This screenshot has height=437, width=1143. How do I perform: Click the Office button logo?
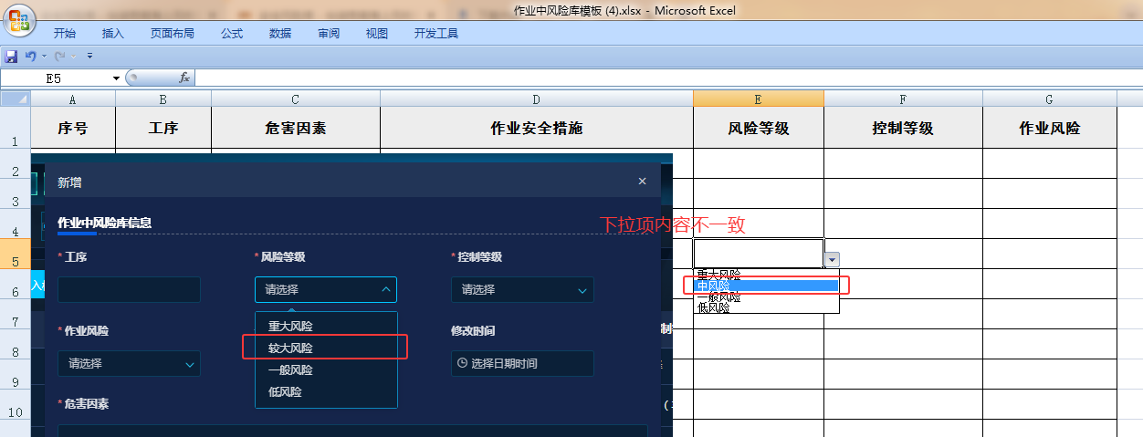point(19,20)
